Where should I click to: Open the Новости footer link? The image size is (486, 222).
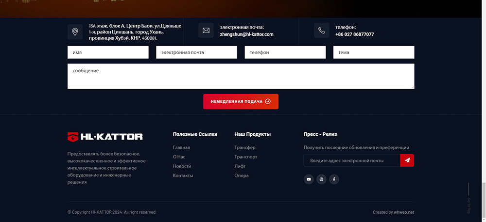tap(182, 166)
